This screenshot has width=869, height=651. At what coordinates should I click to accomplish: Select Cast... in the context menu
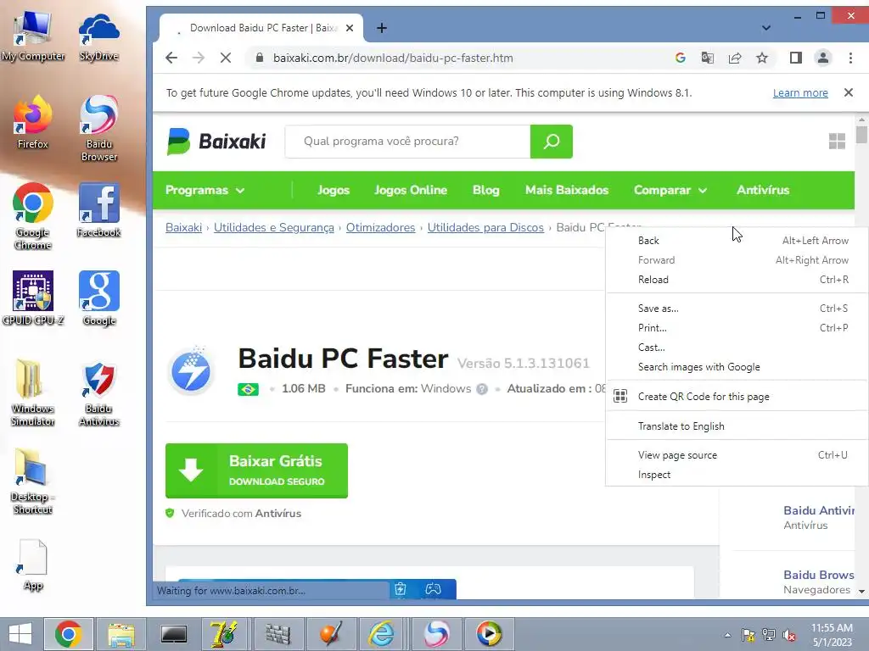pos(737,347)
